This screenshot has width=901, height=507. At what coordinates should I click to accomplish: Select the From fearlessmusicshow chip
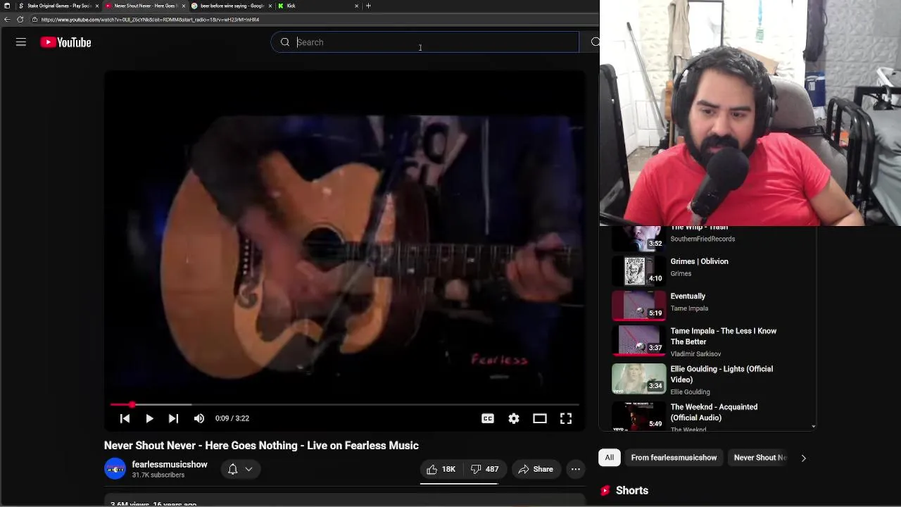674,458
